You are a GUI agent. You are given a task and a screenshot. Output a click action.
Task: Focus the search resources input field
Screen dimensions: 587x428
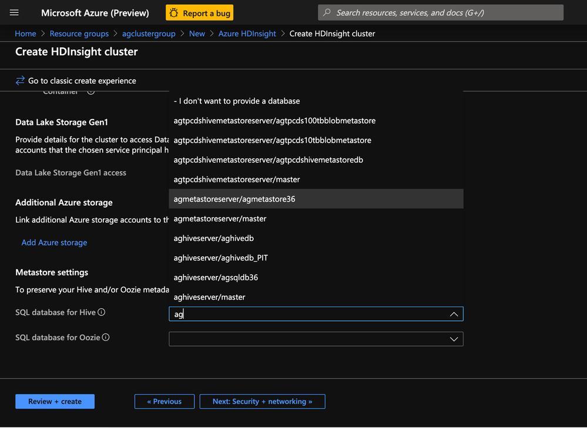tap(447, 12)
